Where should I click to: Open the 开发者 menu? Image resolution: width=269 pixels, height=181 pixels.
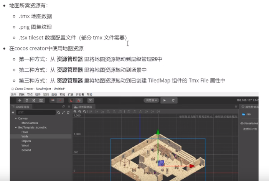80,94
